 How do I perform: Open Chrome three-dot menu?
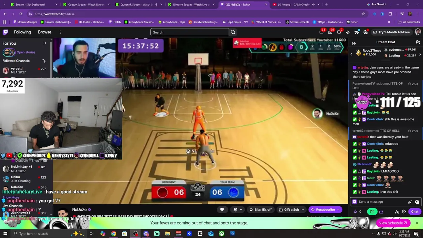[418, 14]
